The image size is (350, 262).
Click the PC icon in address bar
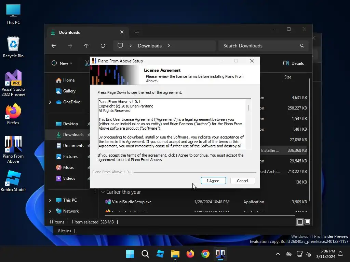(x=120, y=46)
